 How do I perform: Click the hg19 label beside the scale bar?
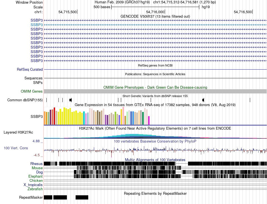pos(206,7)
